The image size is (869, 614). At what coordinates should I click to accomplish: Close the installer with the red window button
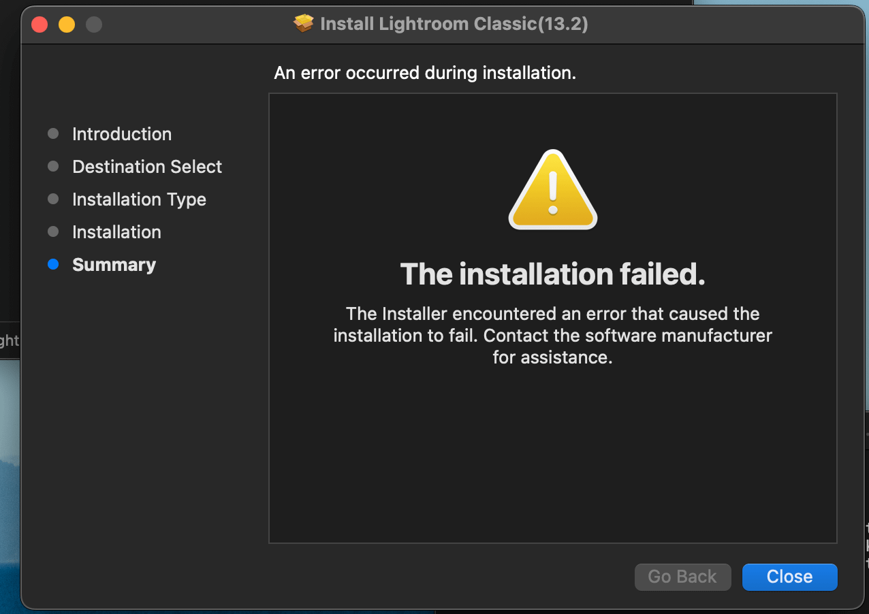[39, 25]
